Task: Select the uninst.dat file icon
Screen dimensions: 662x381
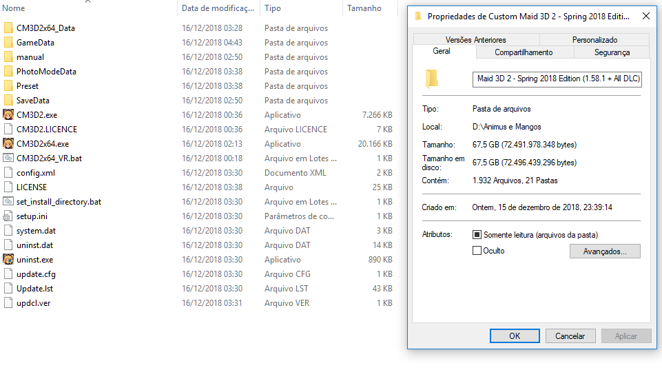Action: (8, 245)
